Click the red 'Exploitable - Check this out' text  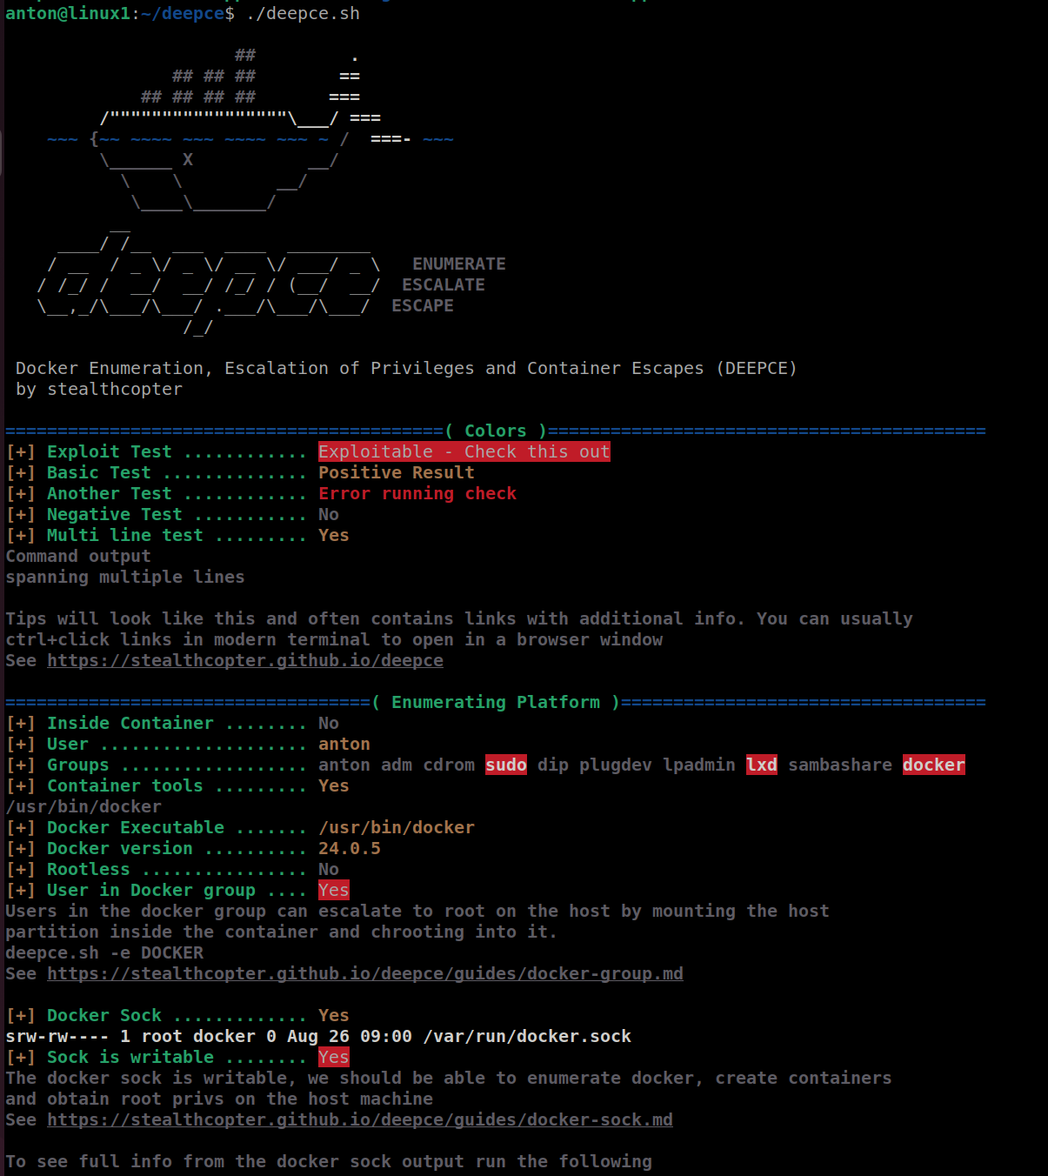click(464, 452)
